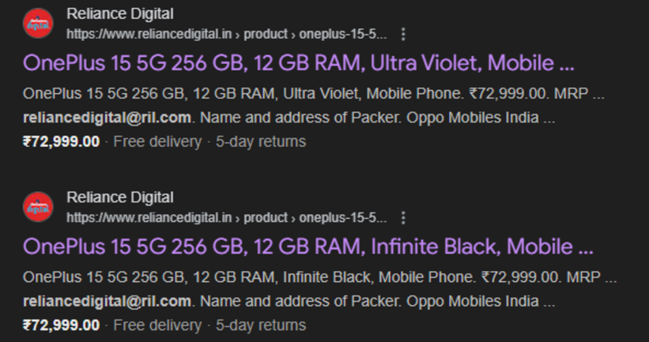Open the OnePlus 15 Infinite Black title link
Viewport: 649px width, 342px height.
tap(308, 246)
